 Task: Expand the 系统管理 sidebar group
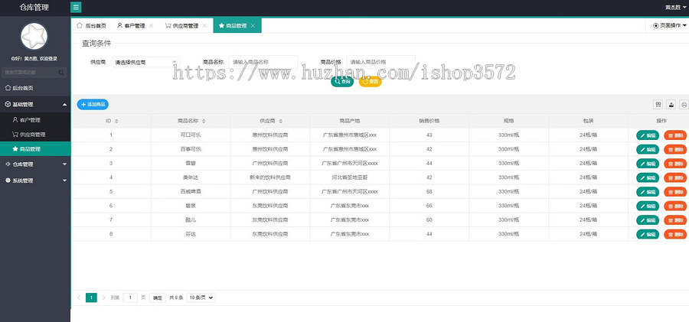pos(35,181)
